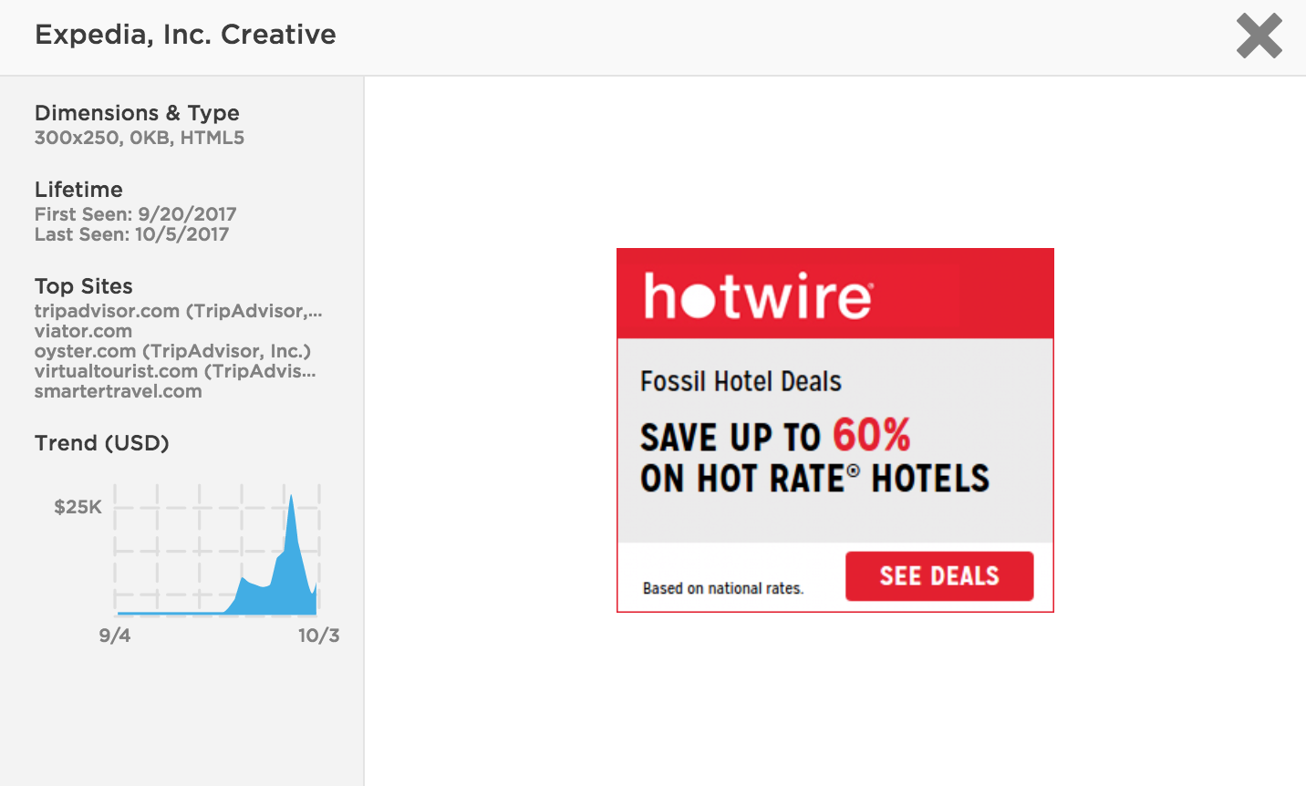Click the 9/4 date label on chart
1306x786 pixels.
pos(115,636)
